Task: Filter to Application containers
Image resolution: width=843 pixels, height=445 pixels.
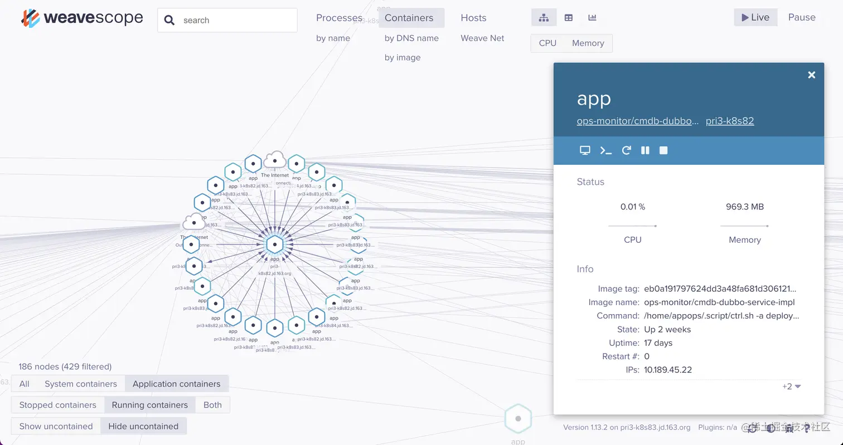Action: [177, 384]
